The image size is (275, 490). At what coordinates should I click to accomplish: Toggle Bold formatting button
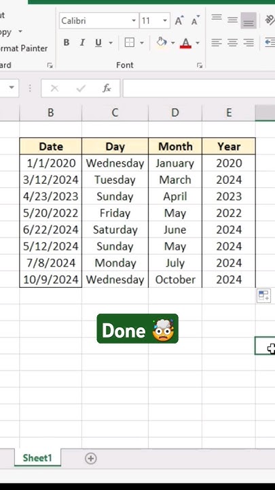coord(67,42)
